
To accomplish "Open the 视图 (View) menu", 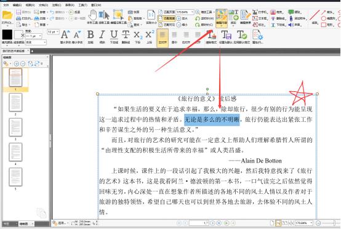I will (30, 5).
